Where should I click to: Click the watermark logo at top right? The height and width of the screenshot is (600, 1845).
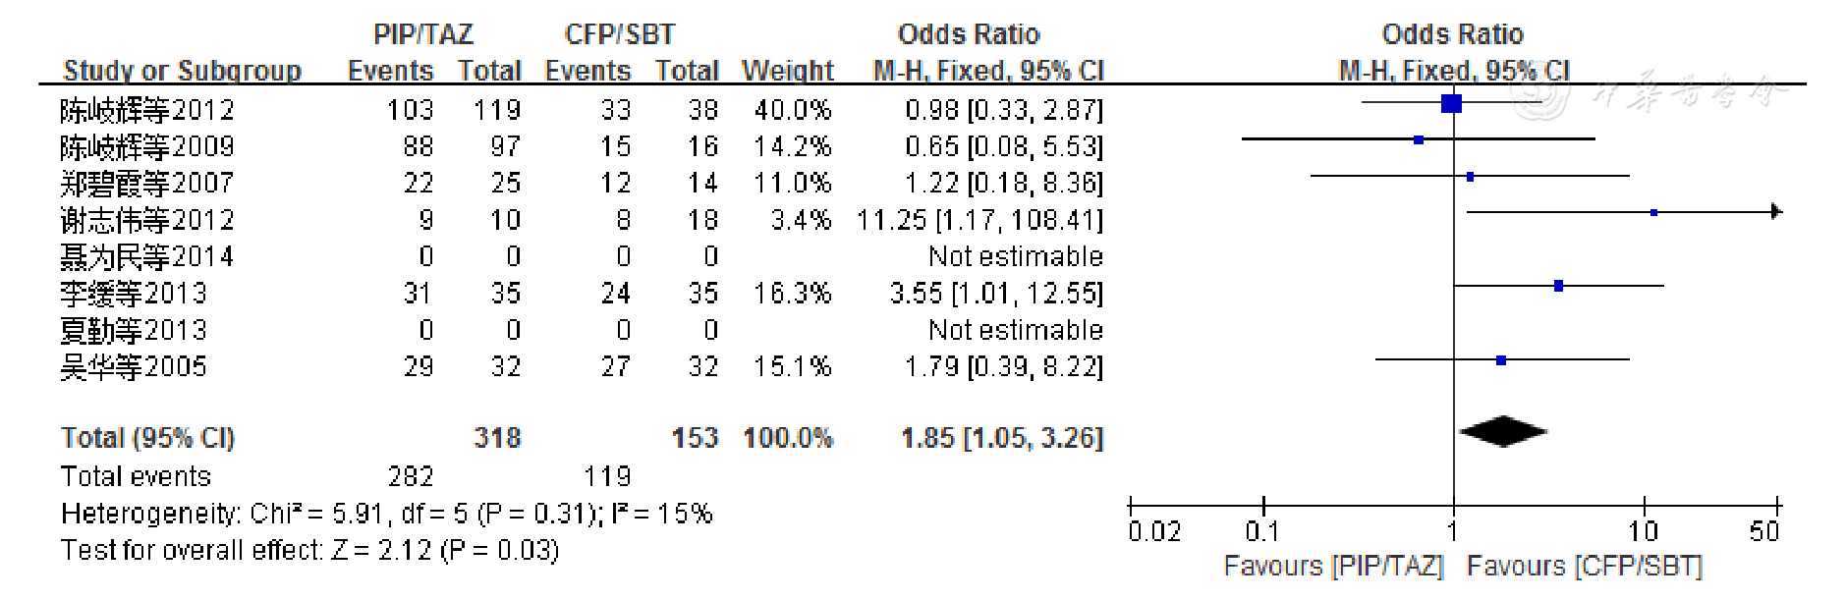[1540, 95]
